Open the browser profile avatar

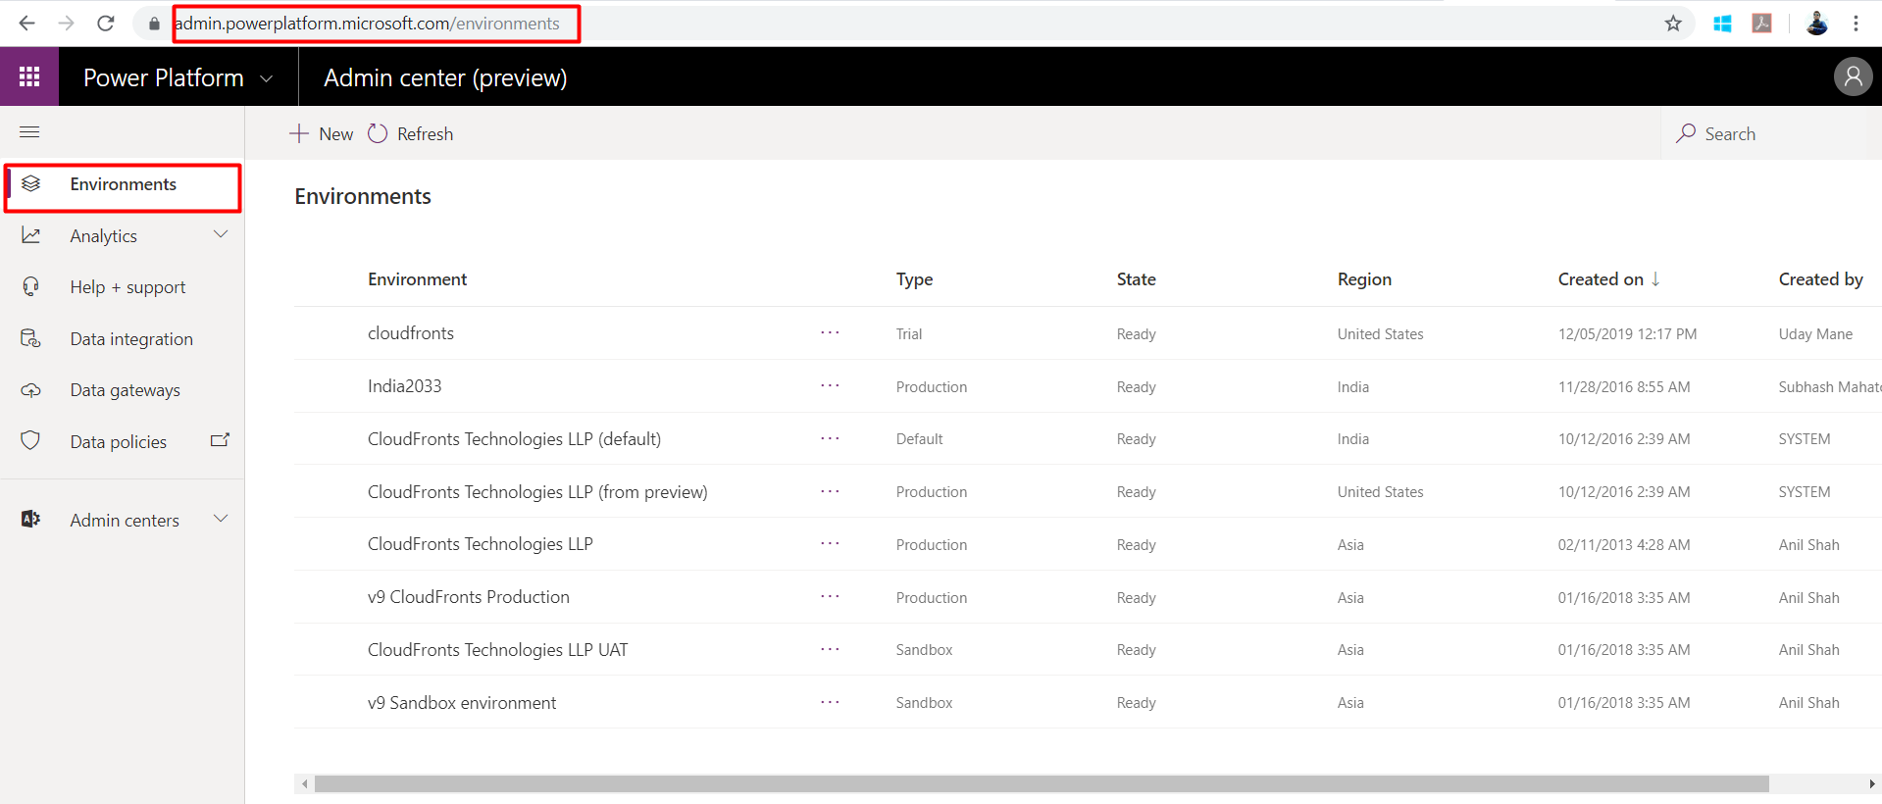1816,24
